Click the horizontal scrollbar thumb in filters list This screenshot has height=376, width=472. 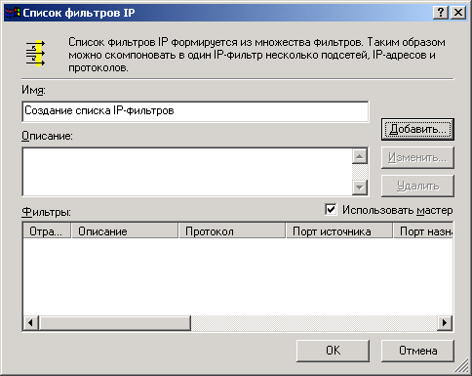(x=115, y=323)
